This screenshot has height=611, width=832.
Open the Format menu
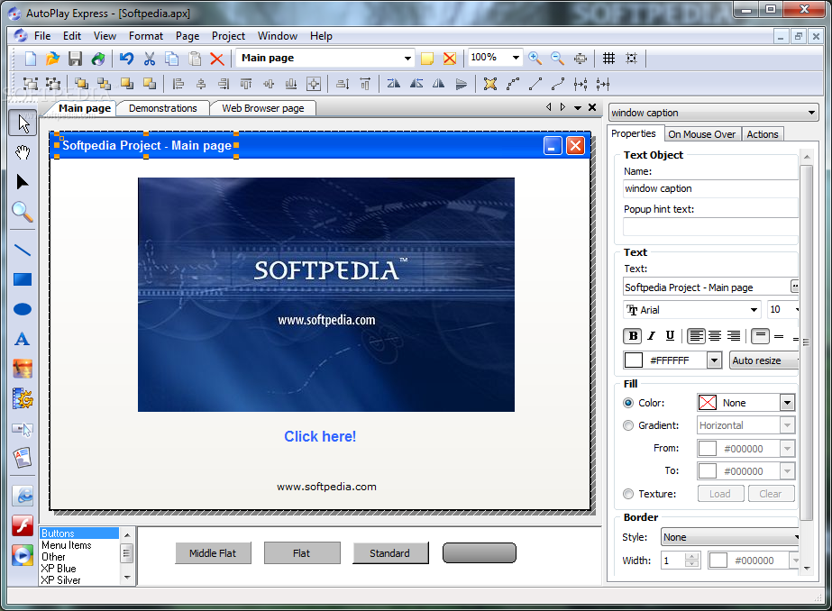tap(146, 36)
